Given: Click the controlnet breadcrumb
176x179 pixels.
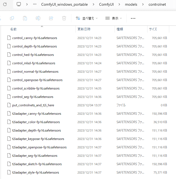Looking at the screenshot, I should pyautogui.click(x=157, y=4).
